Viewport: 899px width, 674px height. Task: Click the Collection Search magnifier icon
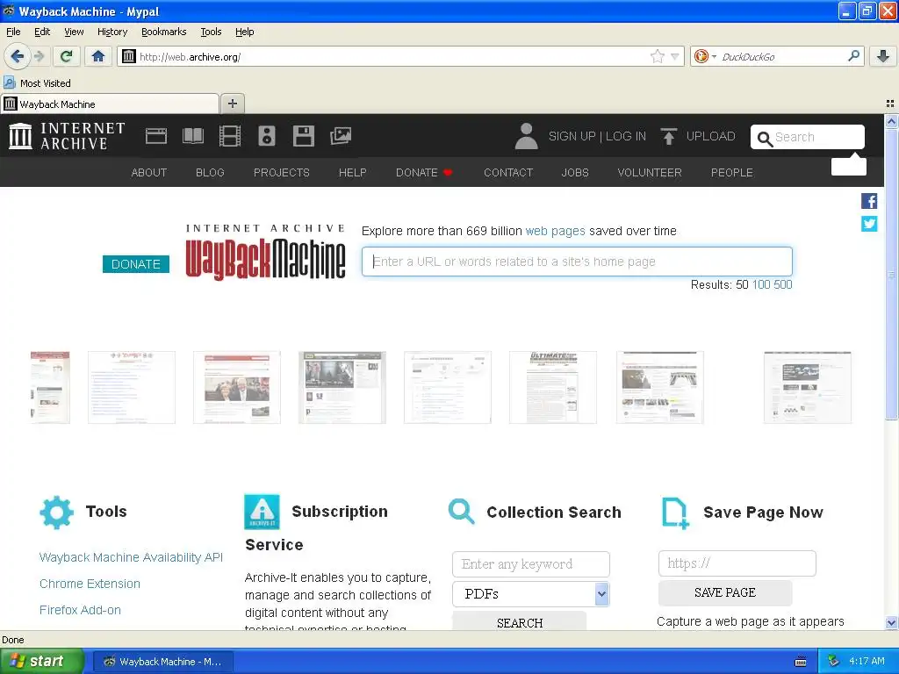462,512
